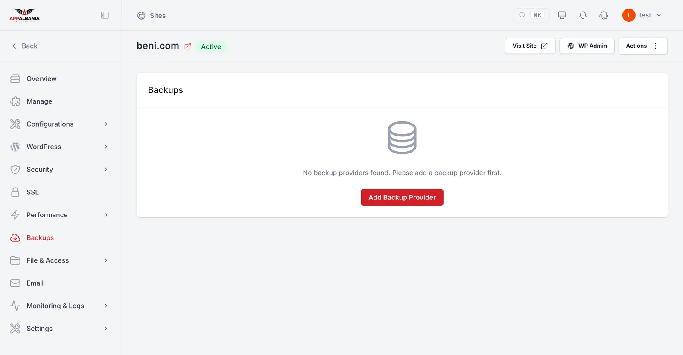Click the Overview server icon

(x=15, y=78)
